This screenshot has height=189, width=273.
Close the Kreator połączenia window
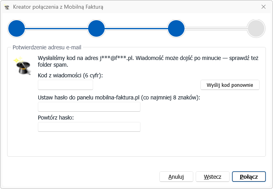tap(264, 7)
